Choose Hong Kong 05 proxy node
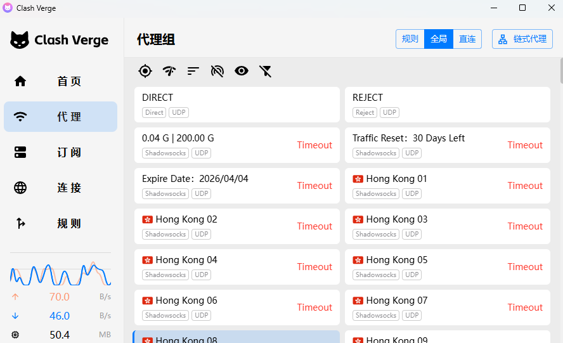Screen dimensions: 563x343 click(x=448, y=267)
